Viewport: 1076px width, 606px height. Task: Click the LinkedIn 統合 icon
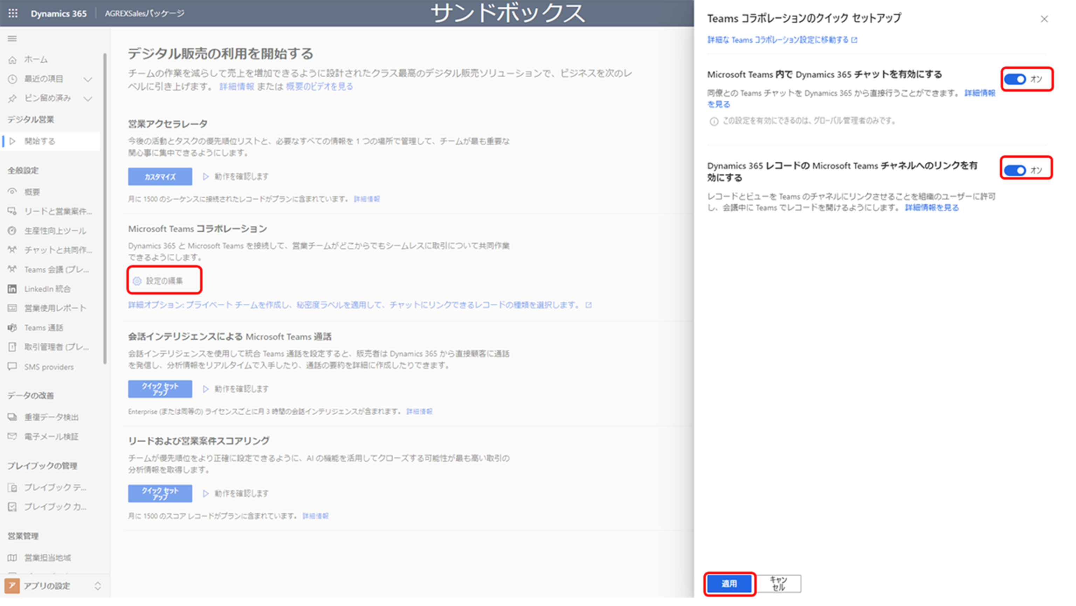tap(13, 289)
